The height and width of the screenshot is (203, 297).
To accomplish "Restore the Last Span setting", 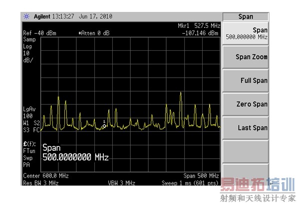I will point(246,128).
